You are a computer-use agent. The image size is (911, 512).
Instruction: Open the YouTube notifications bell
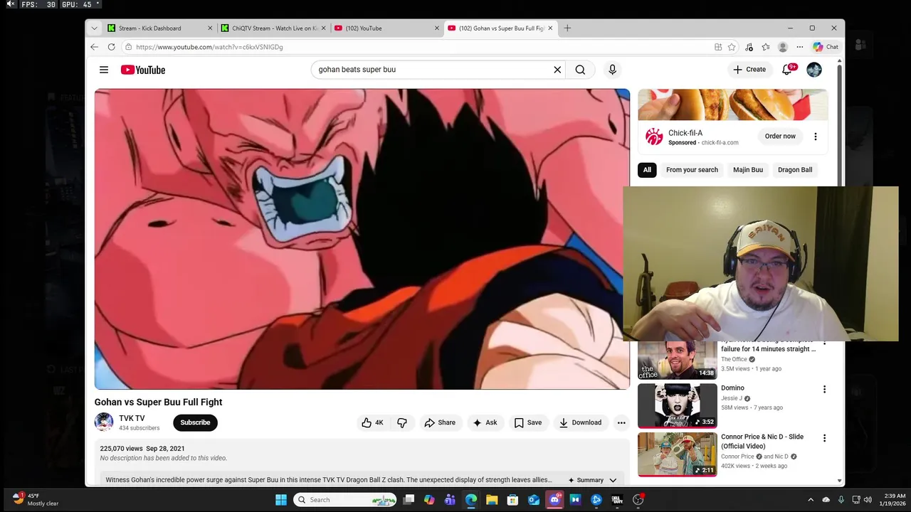787,70
